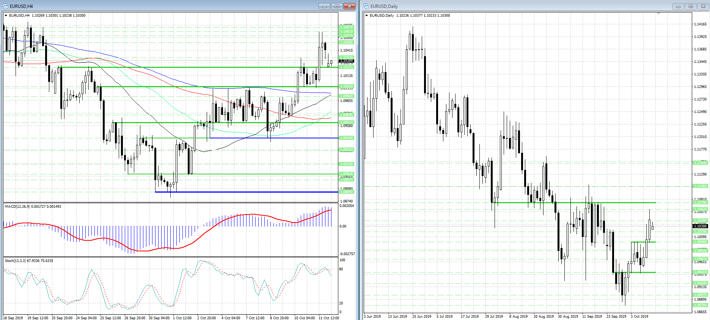This screenshot has height=320, width=710.
Task: Close the EURUSD,Daily chart window
Action: click(x=703, y=6)
